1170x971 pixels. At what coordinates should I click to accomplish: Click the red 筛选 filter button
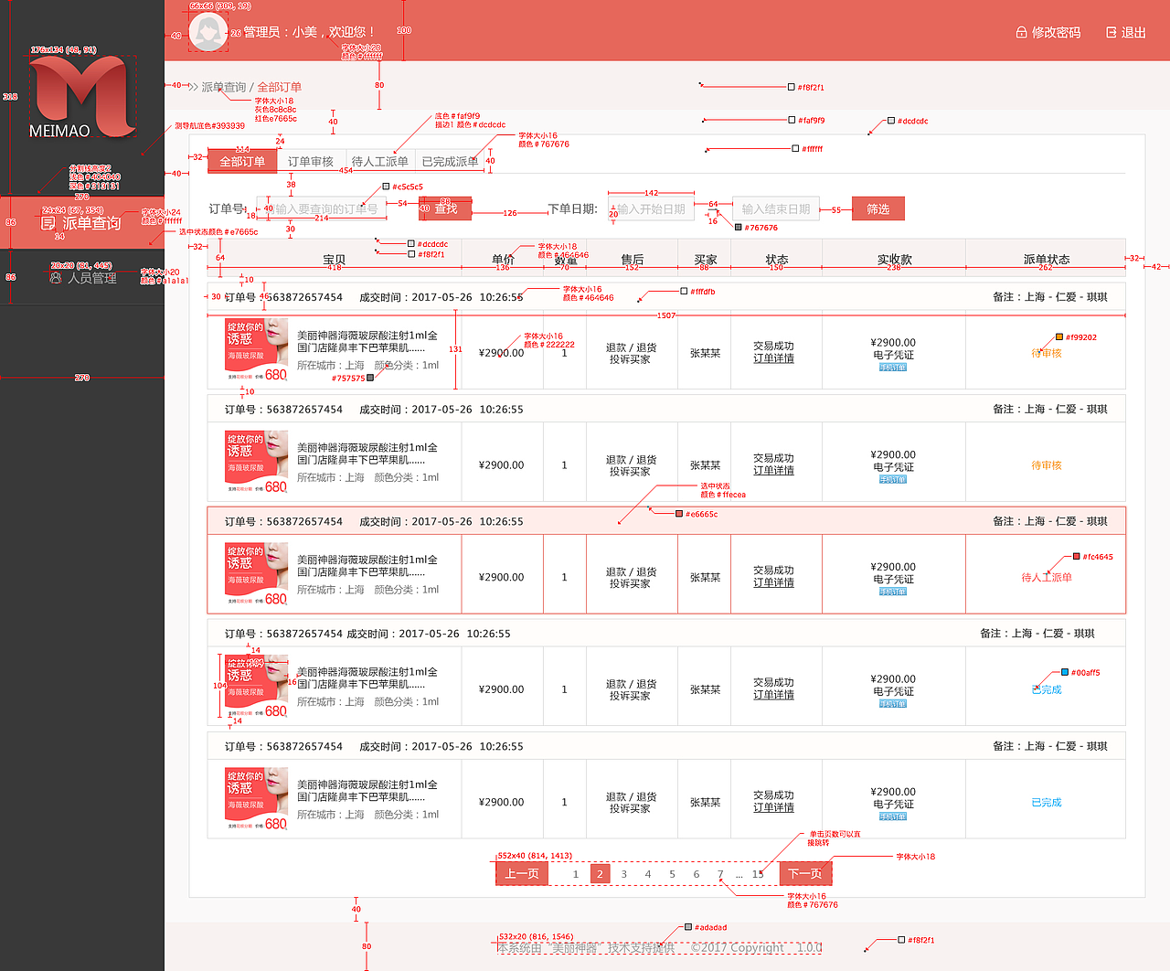coord(877,208)
